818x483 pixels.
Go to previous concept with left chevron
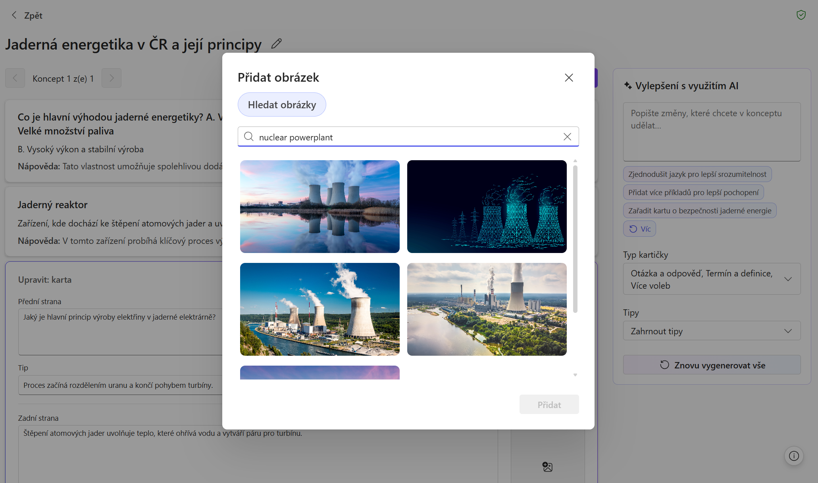[15, 78]
